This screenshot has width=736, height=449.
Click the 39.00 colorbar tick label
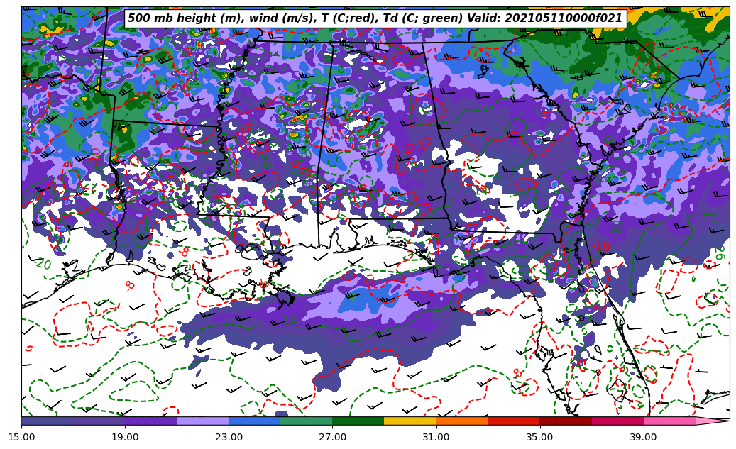pos(643,437)
